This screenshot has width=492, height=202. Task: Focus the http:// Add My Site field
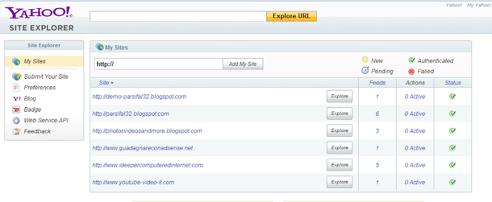159,64
